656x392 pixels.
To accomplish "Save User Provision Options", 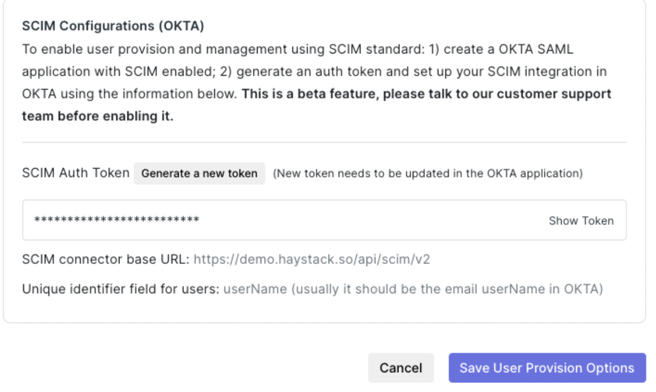I will [x=547, y=368].
